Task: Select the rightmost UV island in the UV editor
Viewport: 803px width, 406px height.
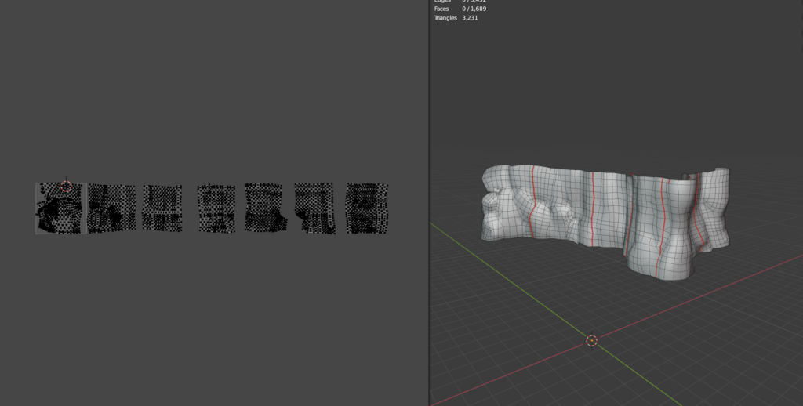Action: tap(367, 208)
